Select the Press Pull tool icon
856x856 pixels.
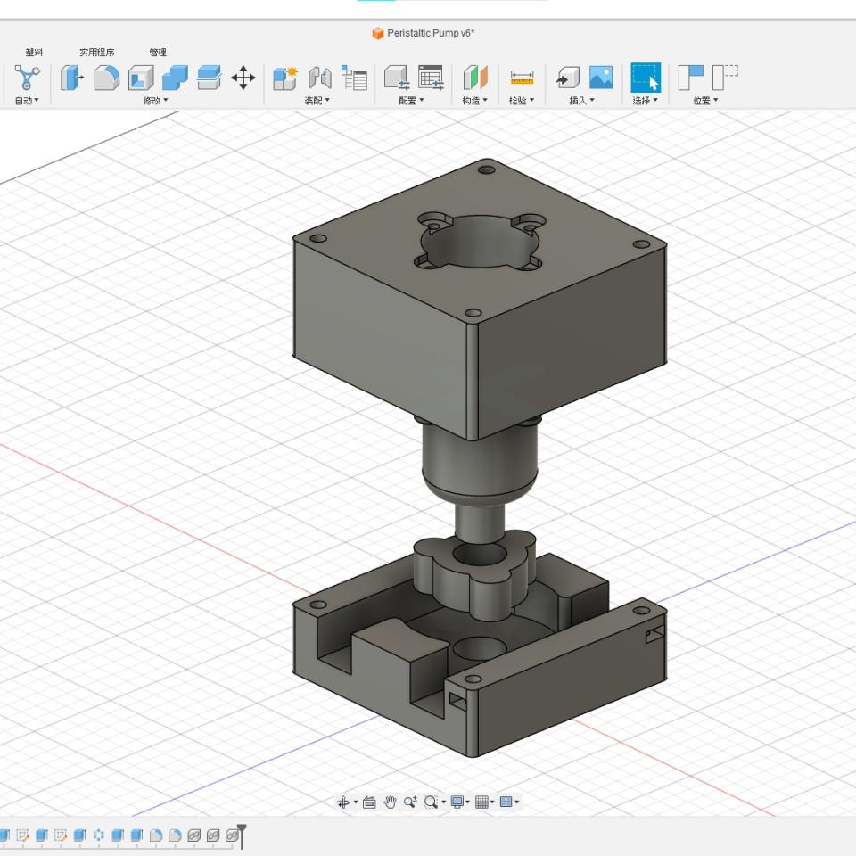(x=72, y=78)
